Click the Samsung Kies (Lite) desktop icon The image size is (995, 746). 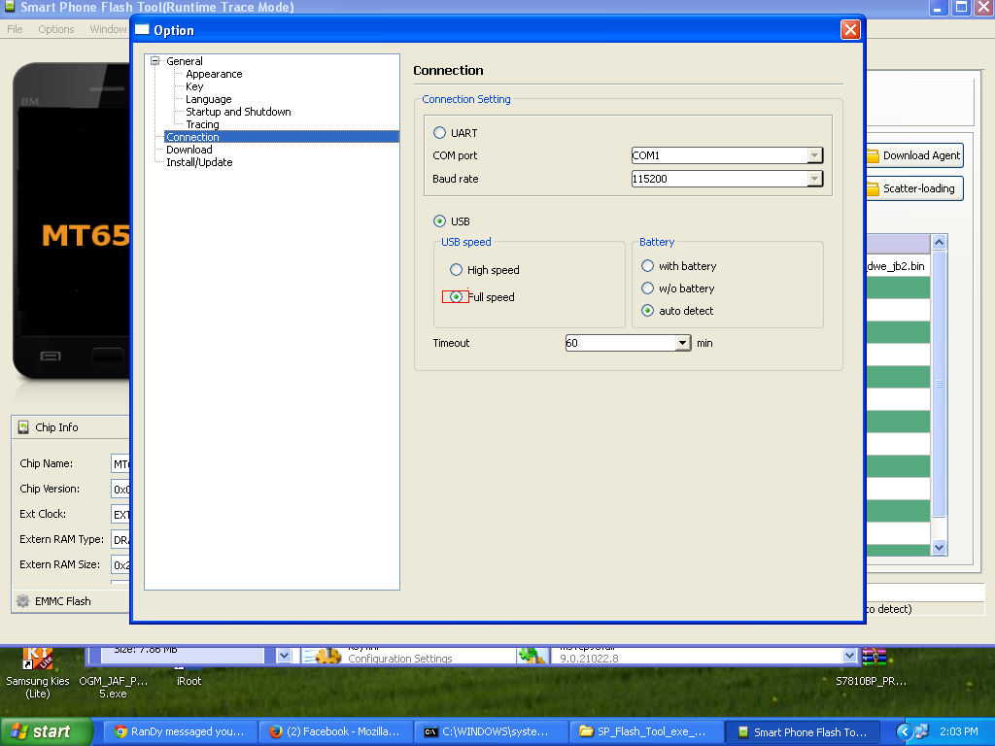37,661
